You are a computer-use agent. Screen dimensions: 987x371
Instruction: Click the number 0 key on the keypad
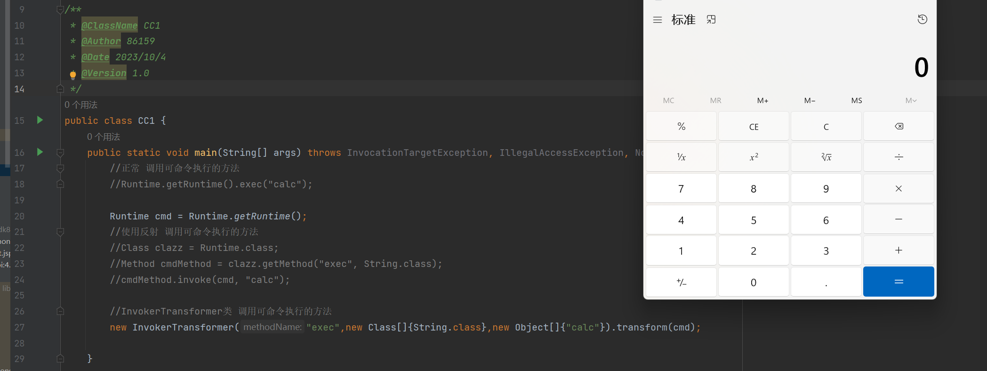coord(754,282)
